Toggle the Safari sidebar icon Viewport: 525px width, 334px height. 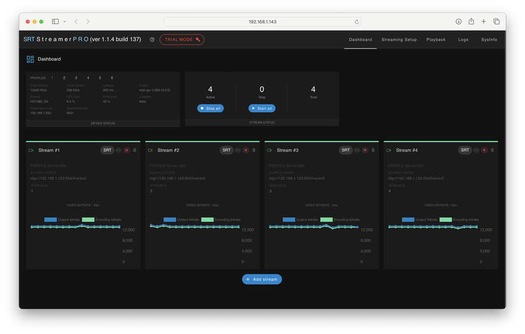tap(55, 22)
